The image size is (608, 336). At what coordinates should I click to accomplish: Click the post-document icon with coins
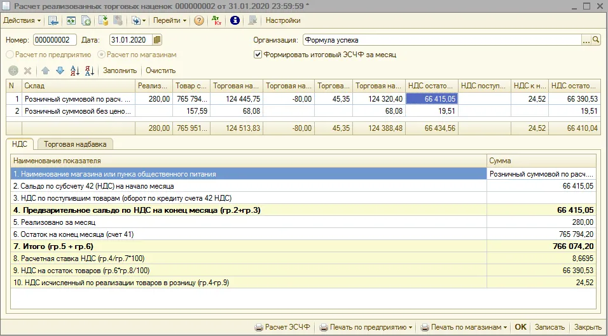pos(103,20)
